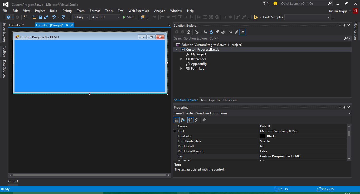Click the Bing logo icon
360x194 pixels.
[256, 17]
